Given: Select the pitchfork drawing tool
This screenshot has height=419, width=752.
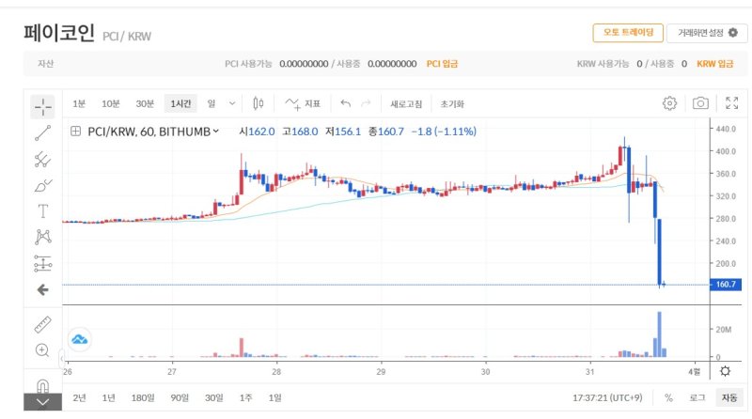Looking at the screenshot, I should 42,159.
